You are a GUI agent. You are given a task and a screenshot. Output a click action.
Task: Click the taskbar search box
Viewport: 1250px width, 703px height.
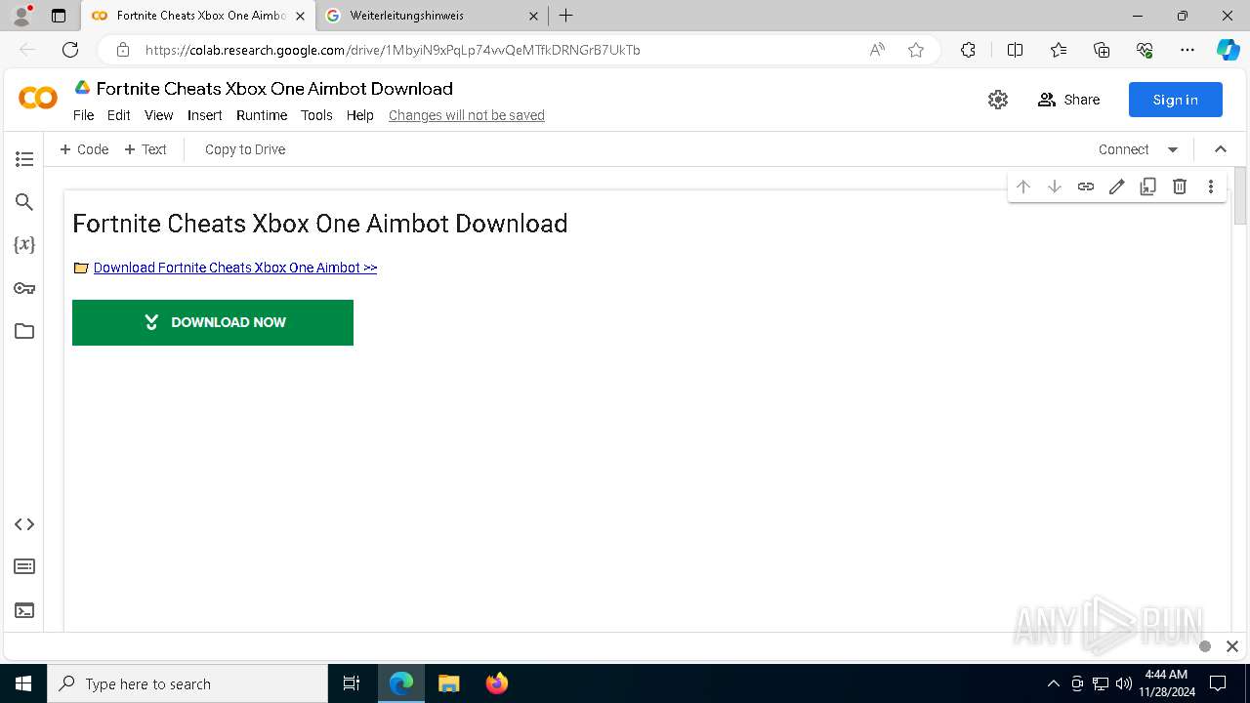(x=187, y=683)
